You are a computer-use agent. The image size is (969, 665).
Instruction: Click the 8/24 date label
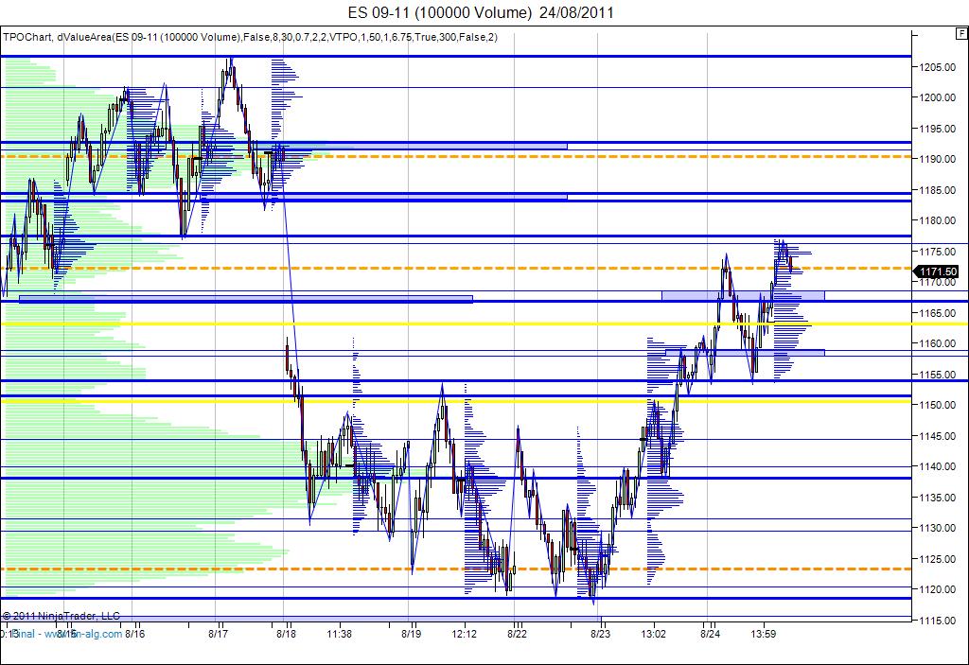[x=710, y=634]
